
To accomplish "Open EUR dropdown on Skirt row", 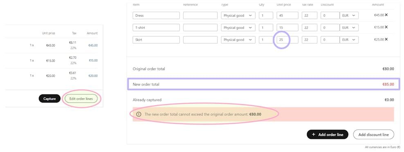I will coord(349,40).
